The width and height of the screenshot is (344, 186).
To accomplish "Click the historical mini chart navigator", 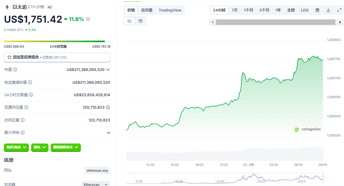I will [225, 178].
